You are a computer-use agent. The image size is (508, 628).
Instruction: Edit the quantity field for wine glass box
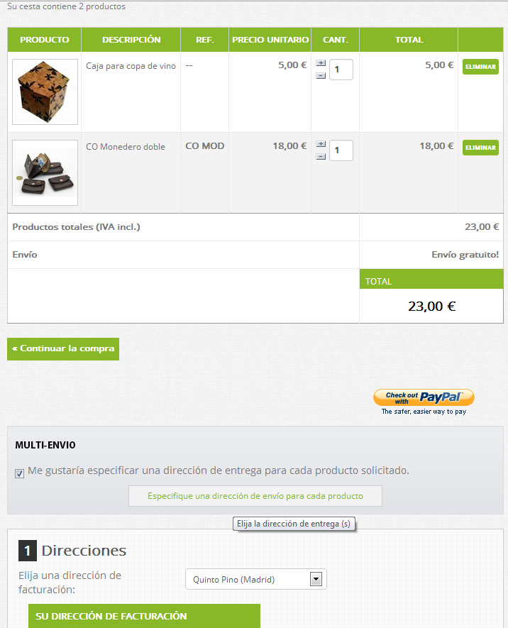click(x=341, y=70)
